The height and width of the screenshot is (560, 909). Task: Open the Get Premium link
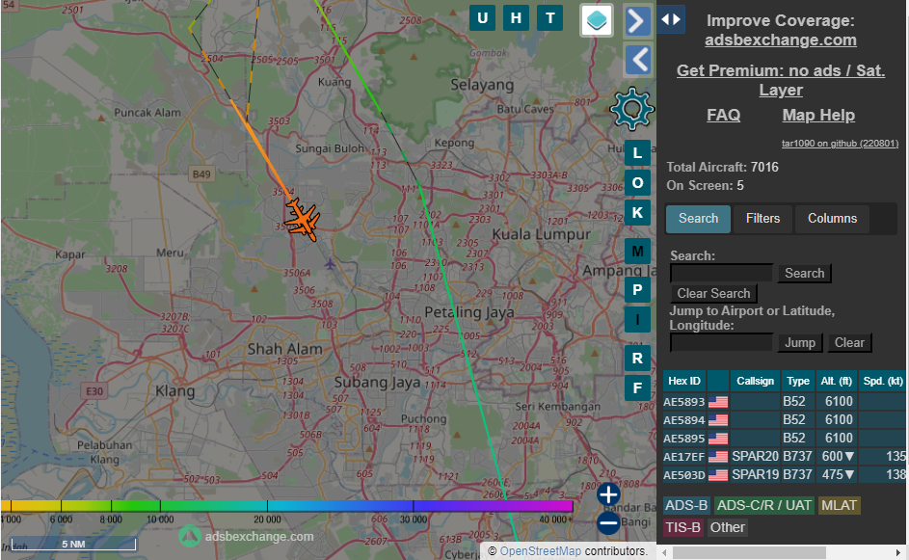(x=780, y=80)
